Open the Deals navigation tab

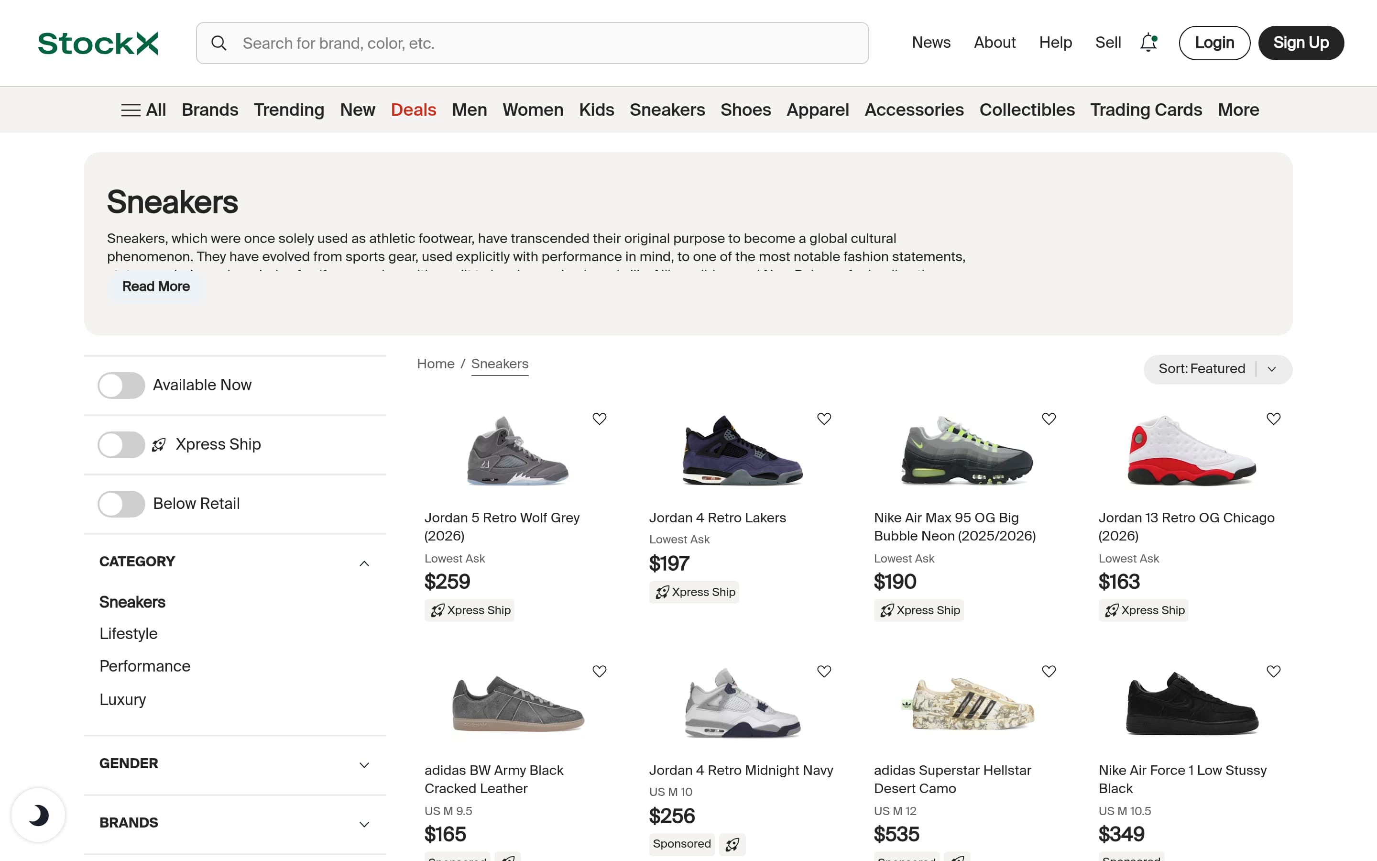[x=413, y=110]
